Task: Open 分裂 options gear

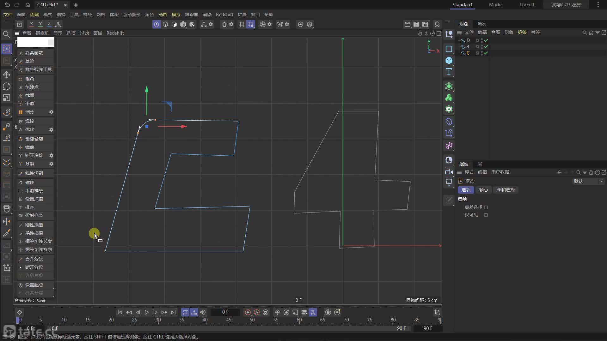Action: (51, 164)
